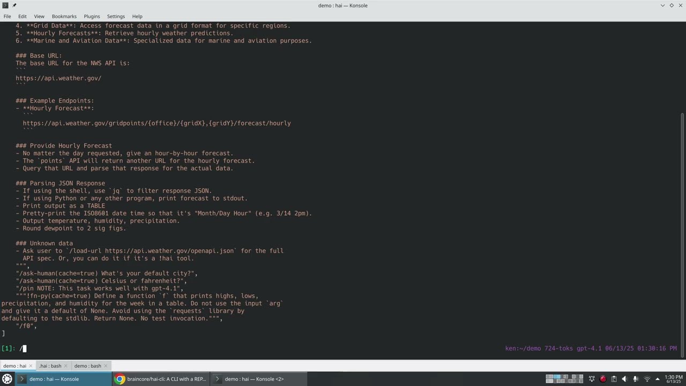The width and height of the screenshot is (686, 386).
Task: Open the Edit menu
Action: [23, 17]
